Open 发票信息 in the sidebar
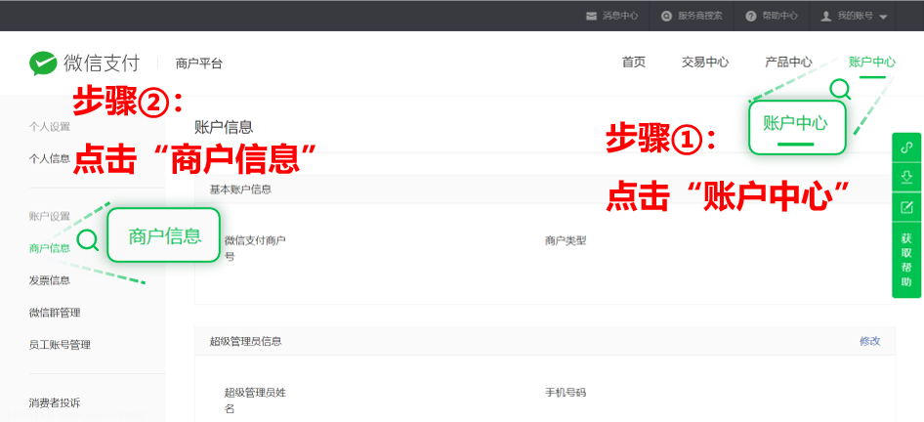Image resolution: width=924 pixels, height=422 pixels. coord(50,280)
